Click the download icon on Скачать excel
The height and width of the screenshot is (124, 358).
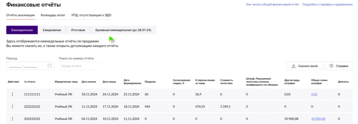294,66
